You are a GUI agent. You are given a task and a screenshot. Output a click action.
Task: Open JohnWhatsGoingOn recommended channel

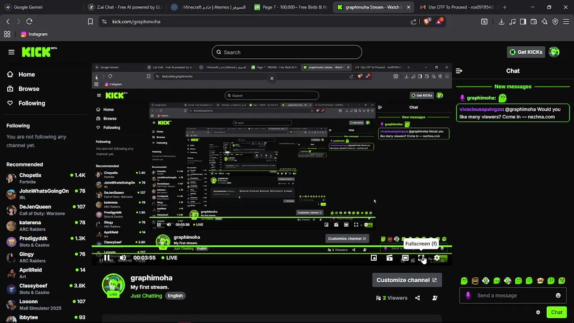click(x=45, y=194)
